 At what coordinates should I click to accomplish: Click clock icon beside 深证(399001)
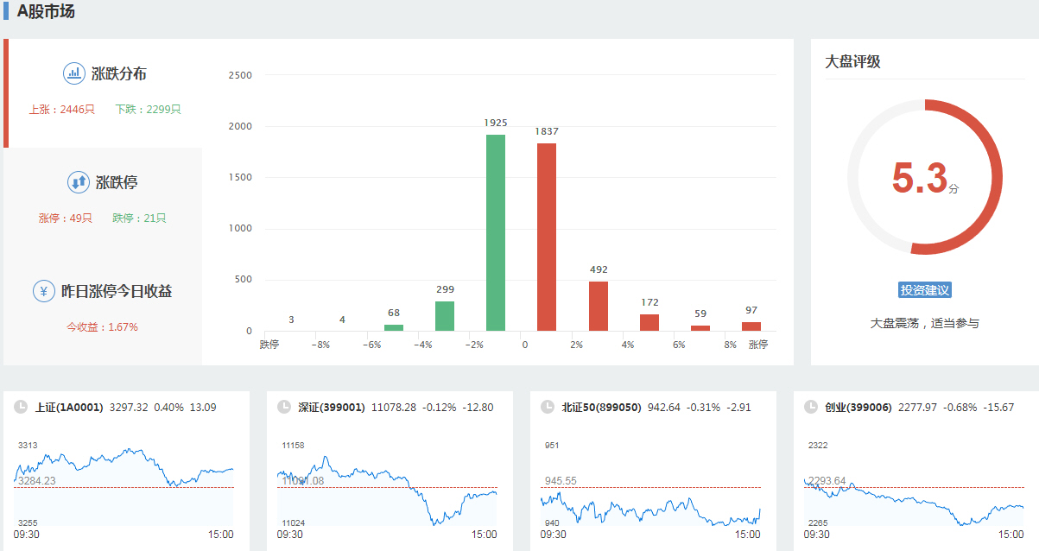[x=284, y=408]
